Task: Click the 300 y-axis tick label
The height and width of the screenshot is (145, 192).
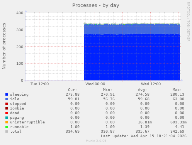Action: pos(20,30)
